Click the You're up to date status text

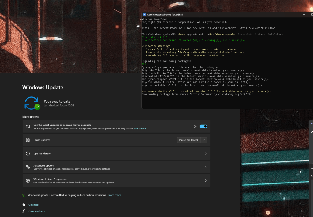57,101
